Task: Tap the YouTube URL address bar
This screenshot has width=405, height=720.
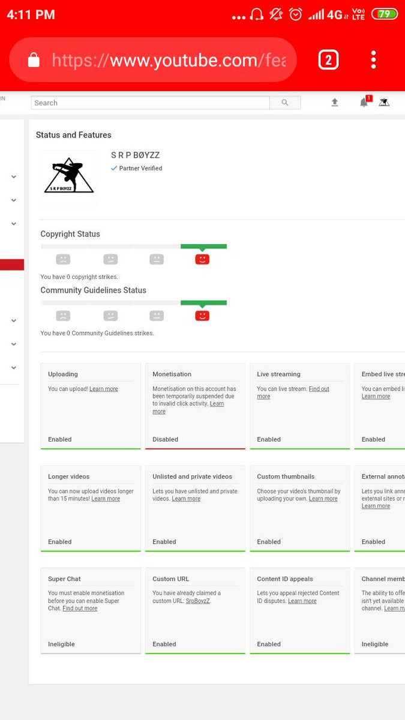Action: pos(153,60)
